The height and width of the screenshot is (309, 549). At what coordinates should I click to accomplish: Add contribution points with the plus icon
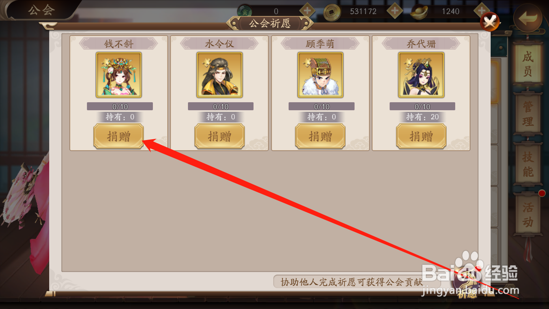(x=307, y=11)
